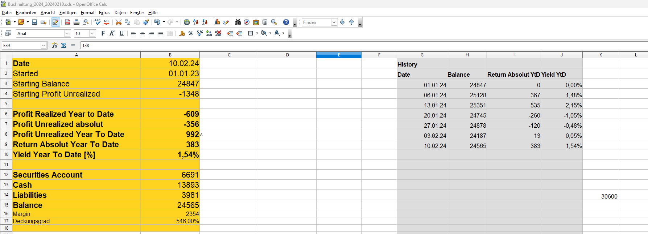Export directly as PDF
Screen dimensions: 648x234
point(67,22)
